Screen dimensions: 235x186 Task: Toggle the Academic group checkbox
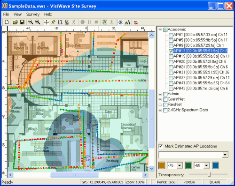[x=165, y=30]
